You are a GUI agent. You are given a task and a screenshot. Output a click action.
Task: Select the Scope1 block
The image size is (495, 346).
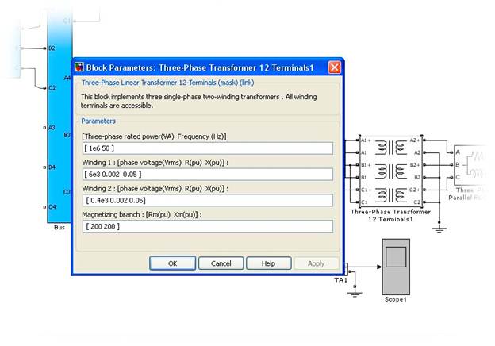[396, 267]
